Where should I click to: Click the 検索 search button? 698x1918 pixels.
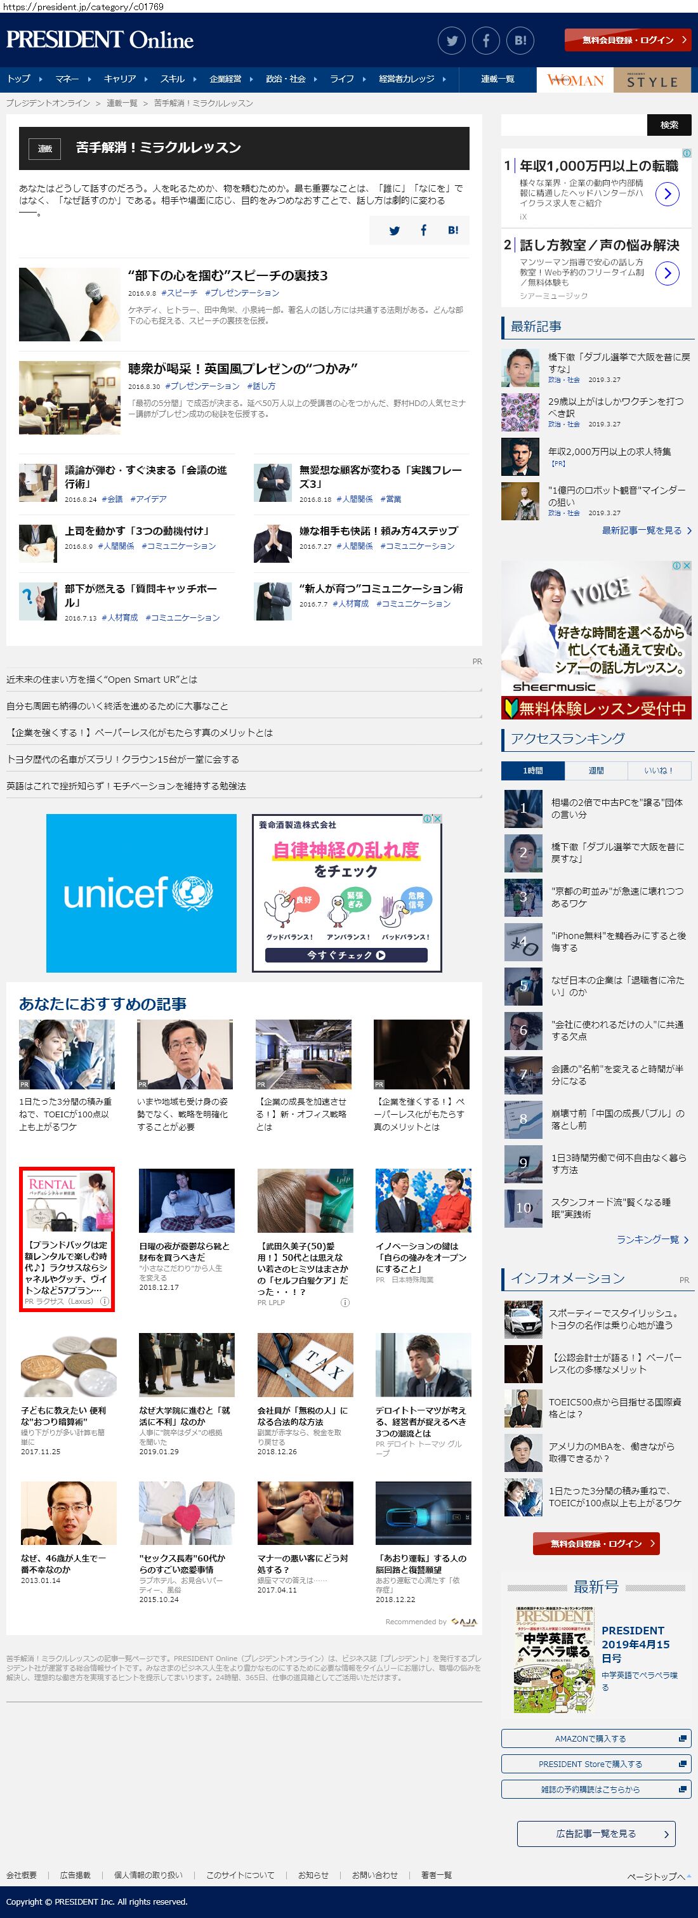tap(669, 125)
